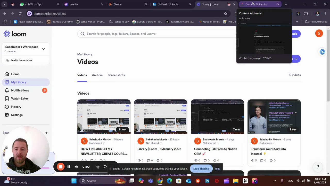Bookmark this page with the star icon
Viewport: 330px width, 186px height.
click(x=226, y=14)
